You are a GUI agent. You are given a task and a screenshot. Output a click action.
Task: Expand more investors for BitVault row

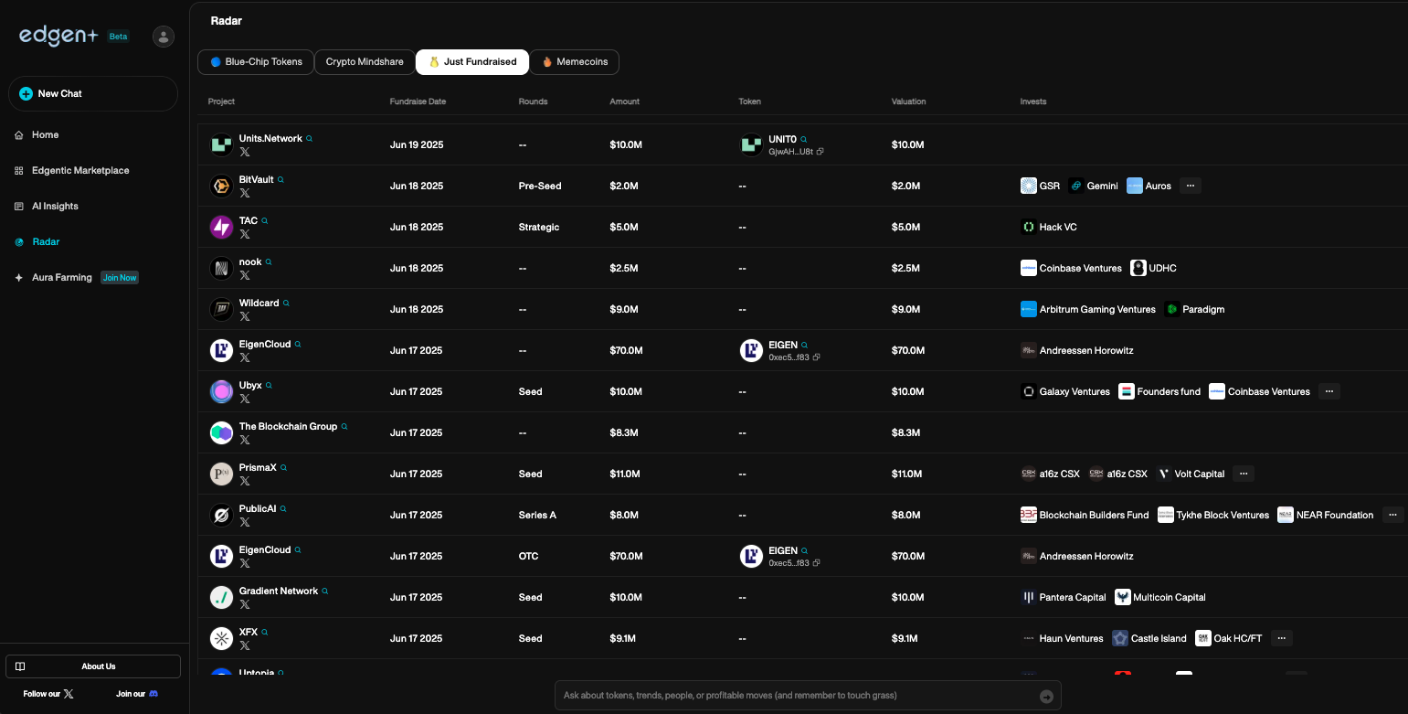1190,186
